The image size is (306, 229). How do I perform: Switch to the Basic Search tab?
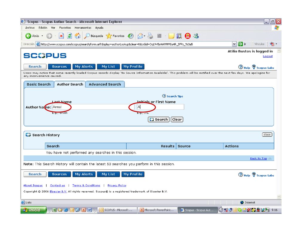pos(39,84)
